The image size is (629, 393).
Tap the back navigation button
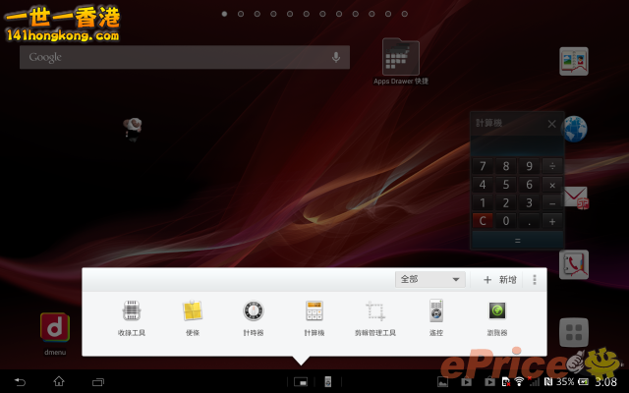(x=20, y=381)
